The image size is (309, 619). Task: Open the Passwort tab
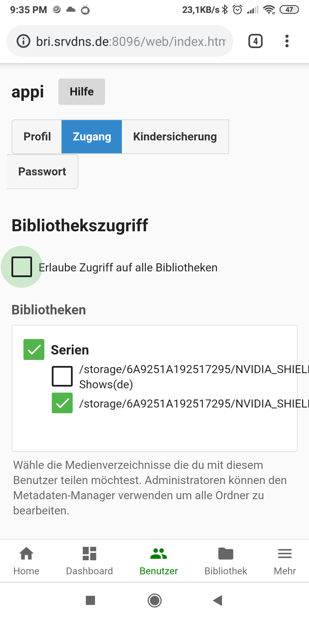tap(42, 172)
